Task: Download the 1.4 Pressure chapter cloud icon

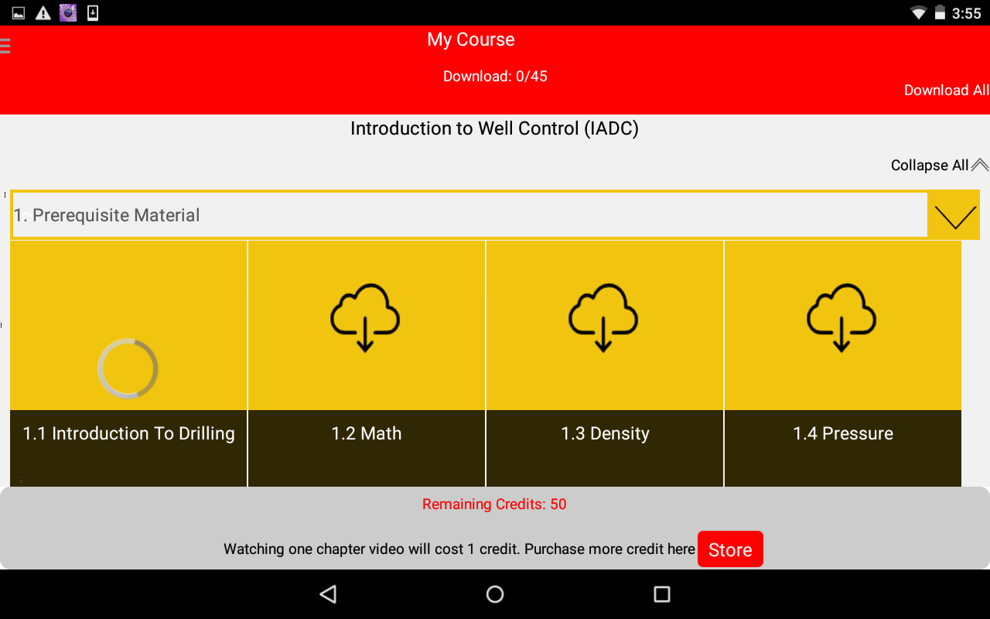Action: click(841, 318)
